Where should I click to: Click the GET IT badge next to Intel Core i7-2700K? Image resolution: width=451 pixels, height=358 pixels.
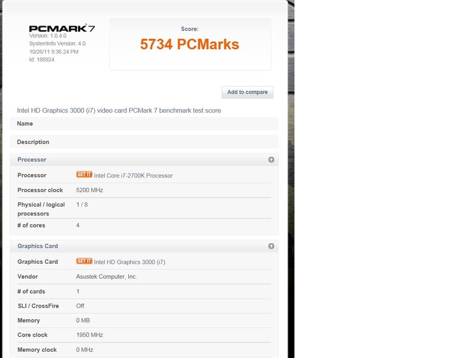click(x=84, y=175)
